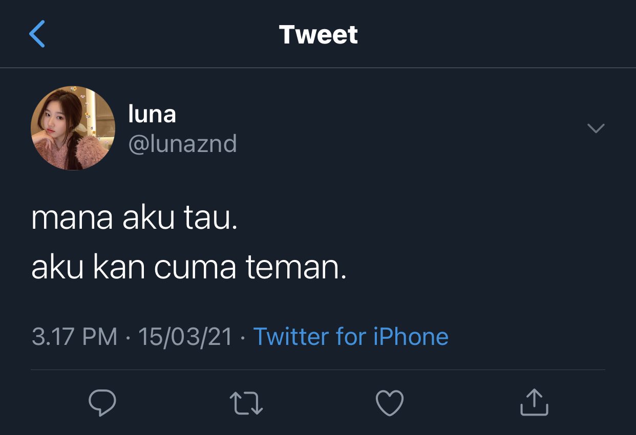
Task: Select the Tweet header title
Action: [319, 34]
